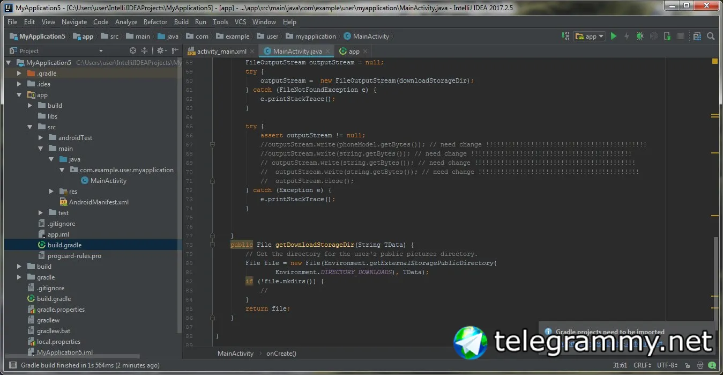This screenshot has width=723, height=375.
Task: Expand the .gradle folder
Action: click(x=19, y=73)
